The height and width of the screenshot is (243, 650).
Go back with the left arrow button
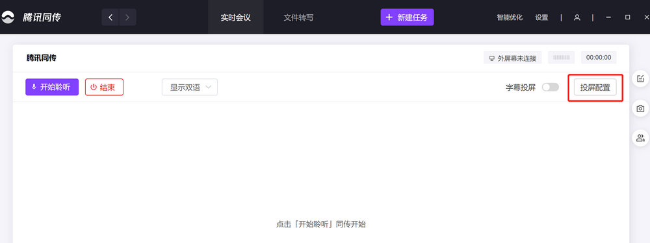pos(110,17)
